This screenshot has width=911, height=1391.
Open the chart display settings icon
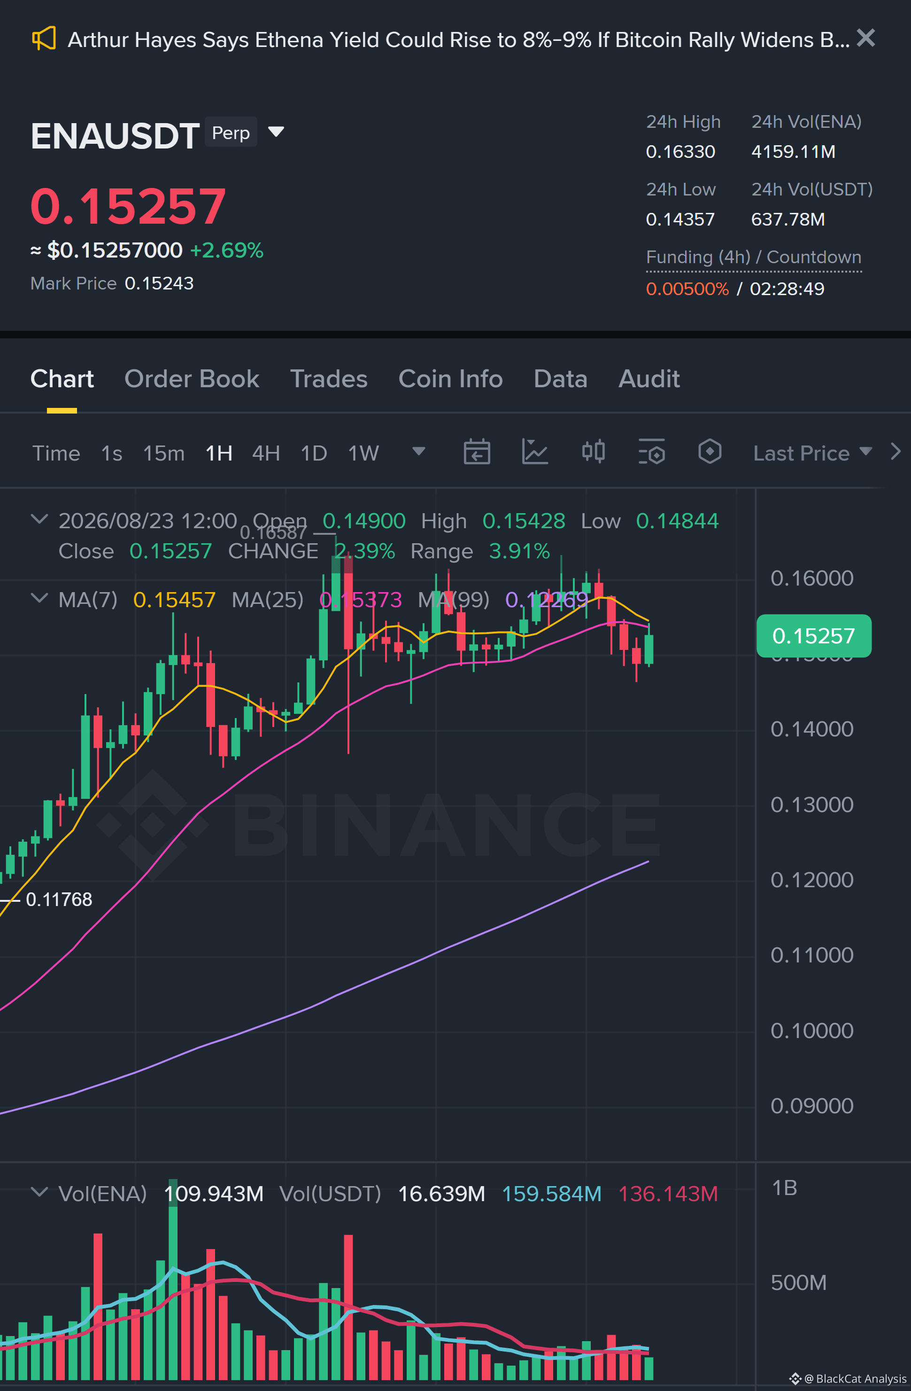pyautogui.click(x=652, y=452)
